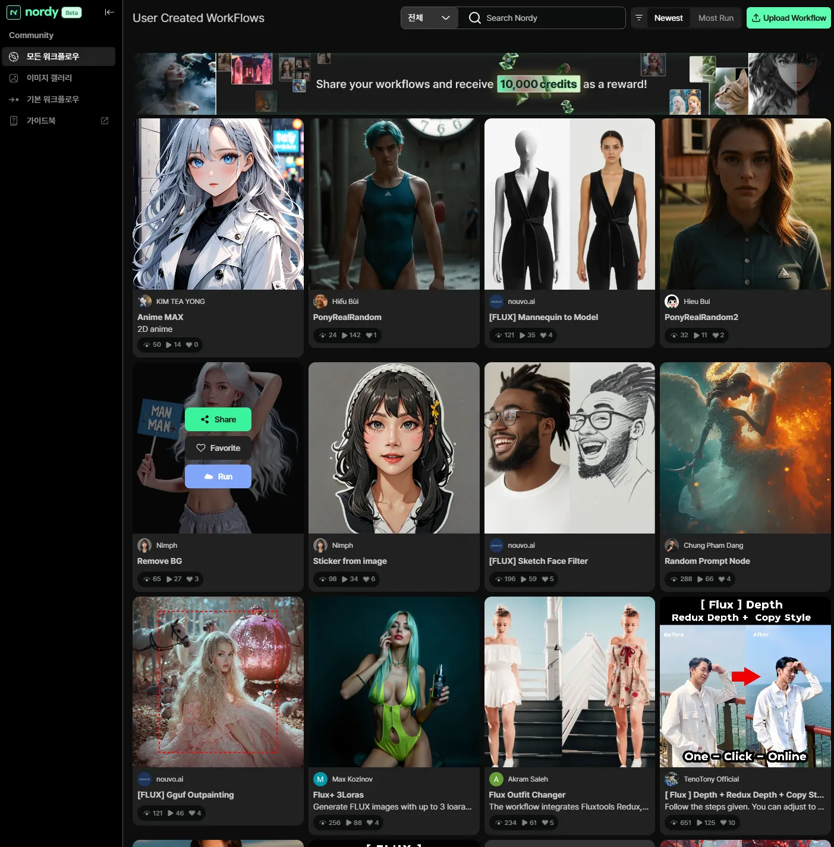The image size is (834, 847).
Task: Open the Flux Outfit Changer thumbnail
Action: coord(569,682)
